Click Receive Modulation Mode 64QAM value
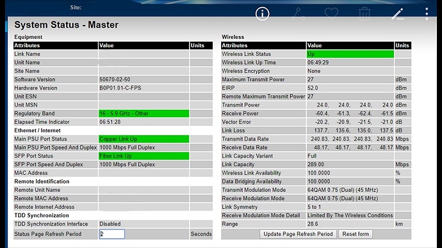442x248 pixels. [343, 199]
